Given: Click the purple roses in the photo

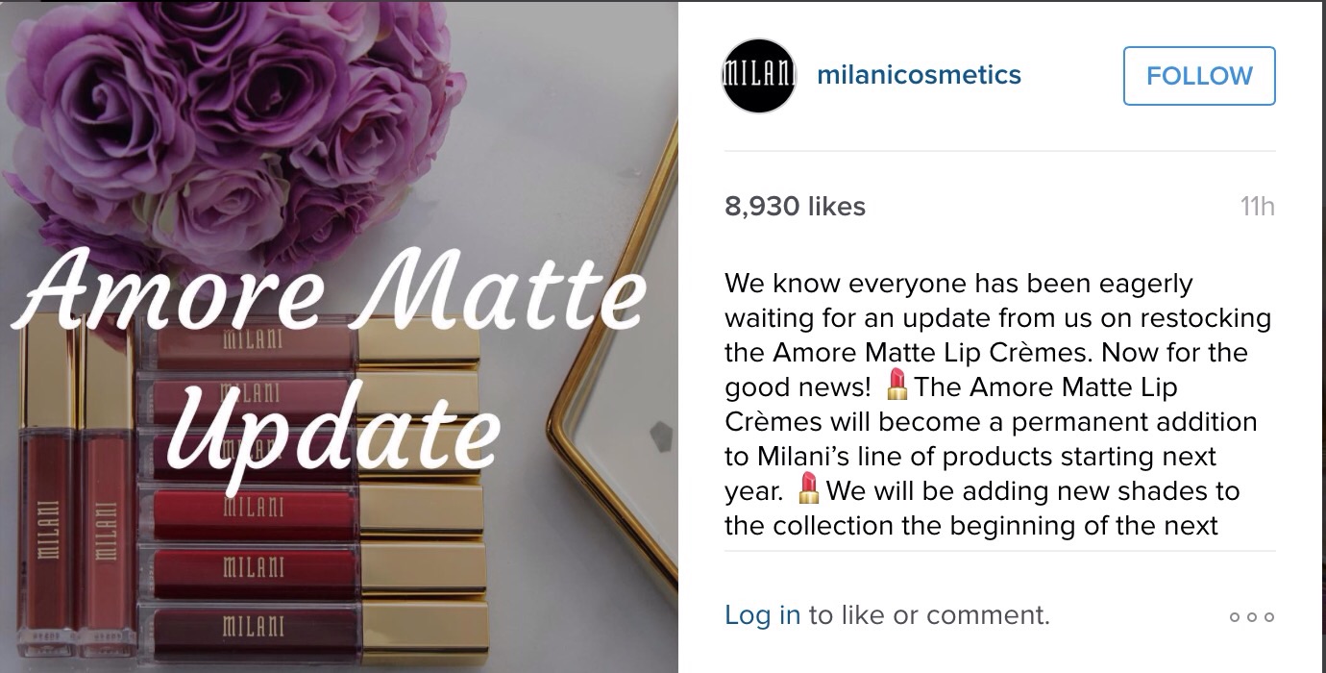Looking at the screenshot, I should point(238,125).
